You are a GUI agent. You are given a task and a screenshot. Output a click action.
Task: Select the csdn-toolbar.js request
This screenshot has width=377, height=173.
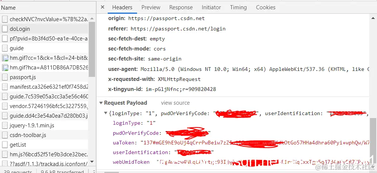click(45, 135)
